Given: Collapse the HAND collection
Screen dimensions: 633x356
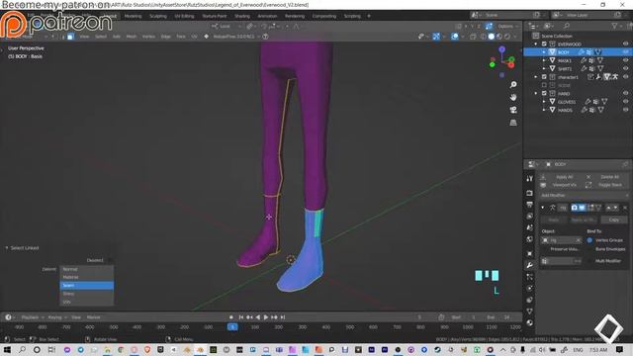Looking at the screenshot, I should coord(536,94).
